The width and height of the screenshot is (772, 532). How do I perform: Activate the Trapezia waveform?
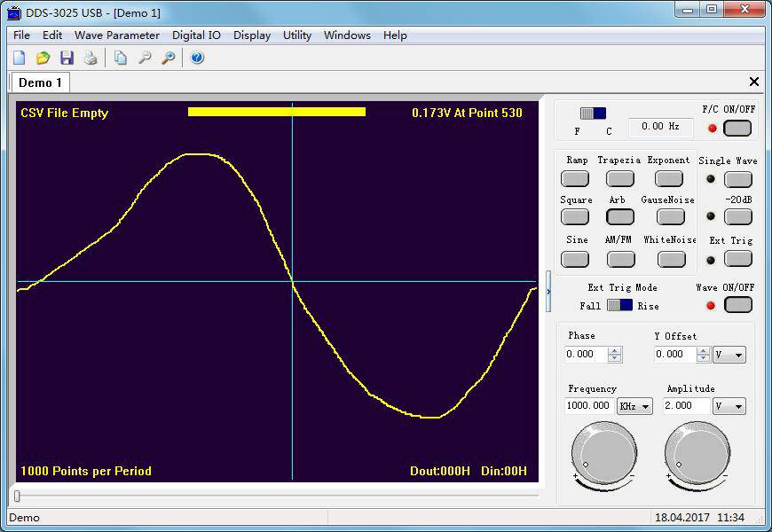[621, 178]
